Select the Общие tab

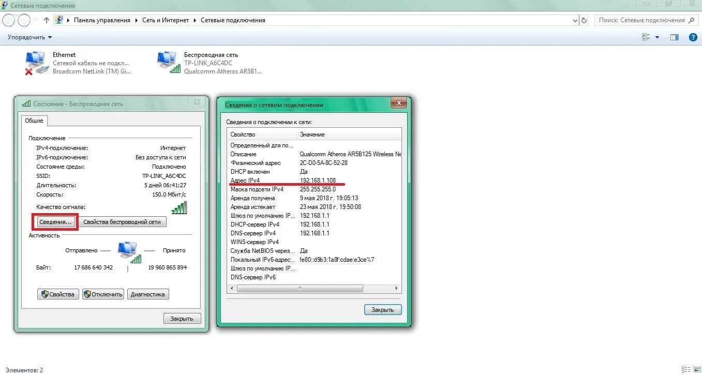coord(34,121)
